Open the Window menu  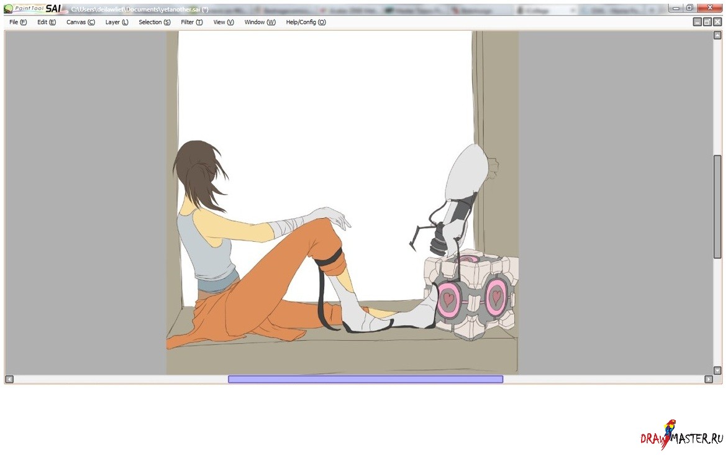[260, 22]
